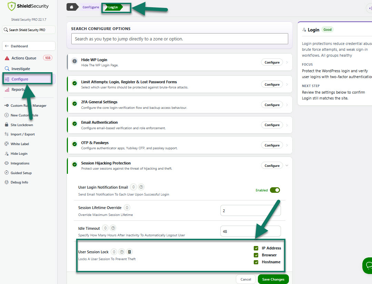Click the diamond icon beside Idle Timeout
The image size is (372, 284).
105,228
